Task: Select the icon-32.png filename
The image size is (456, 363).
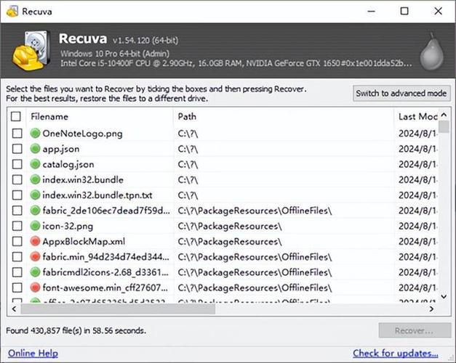Action: click(68, 226)
